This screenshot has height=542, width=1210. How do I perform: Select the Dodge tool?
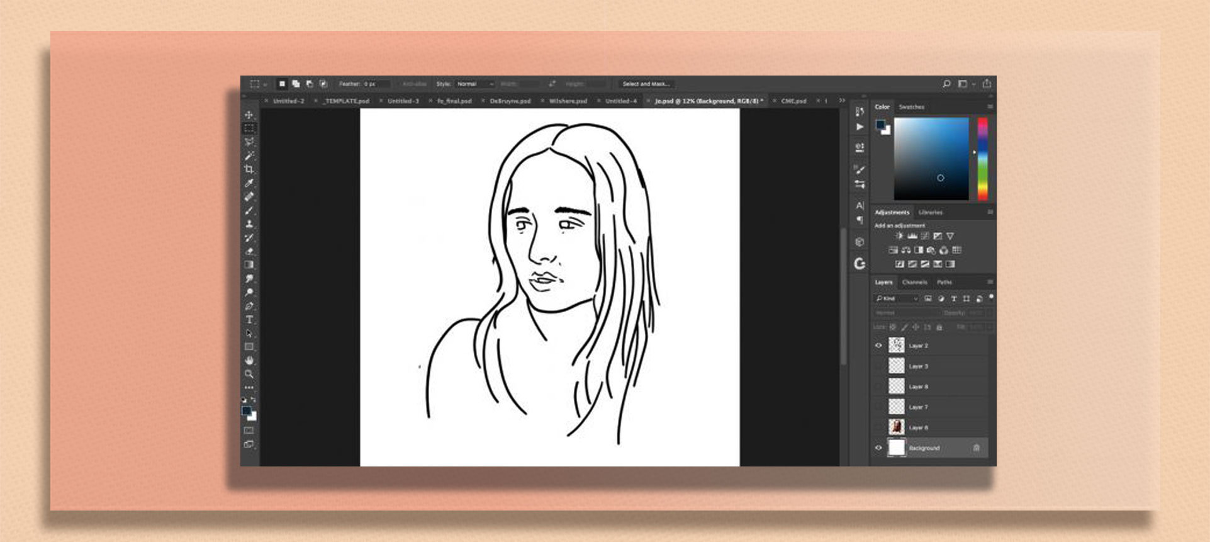point(249,293)
